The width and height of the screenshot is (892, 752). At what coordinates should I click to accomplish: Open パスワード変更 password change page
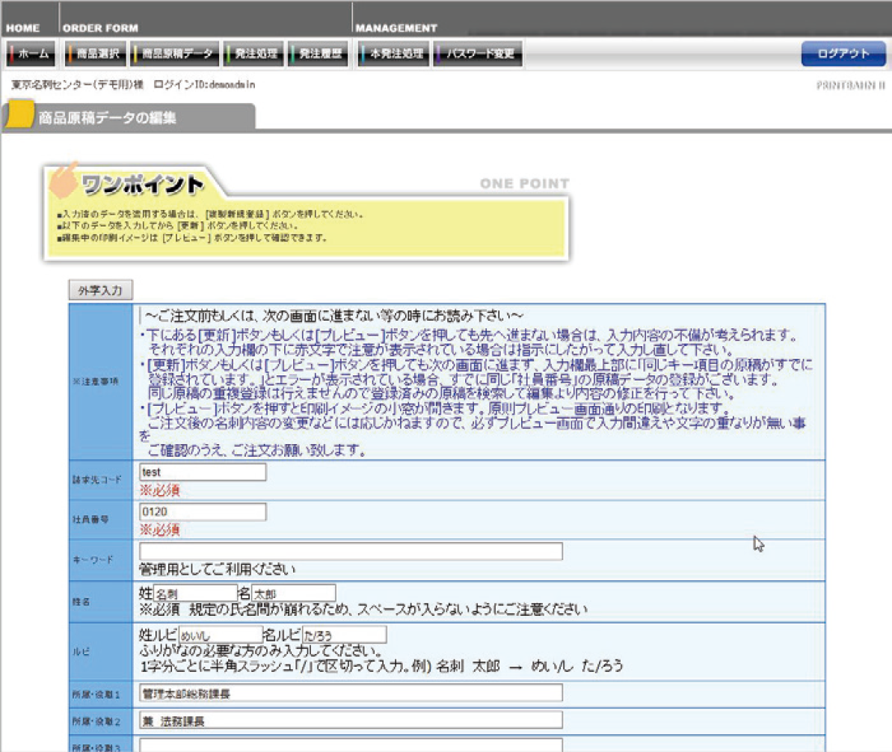[x=477, y=54]
